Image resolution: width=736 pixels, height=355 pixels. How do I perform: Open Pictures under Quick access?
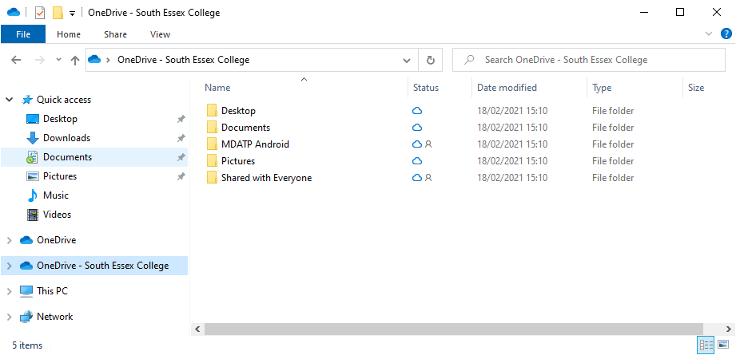pos(60,176)
